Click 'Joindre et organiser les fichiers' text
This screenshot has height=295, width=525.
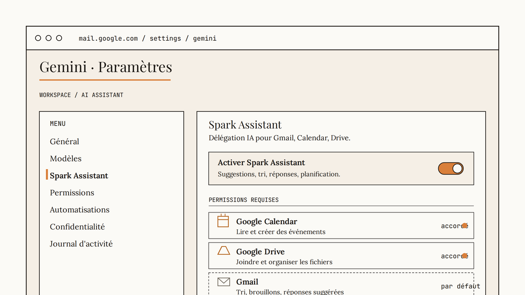(284, 262)
